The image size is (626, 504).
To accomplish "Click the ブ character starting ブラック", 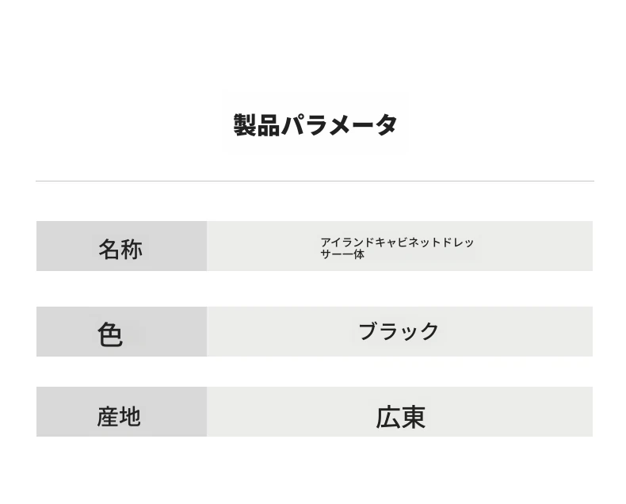I will tap(368, 331).
